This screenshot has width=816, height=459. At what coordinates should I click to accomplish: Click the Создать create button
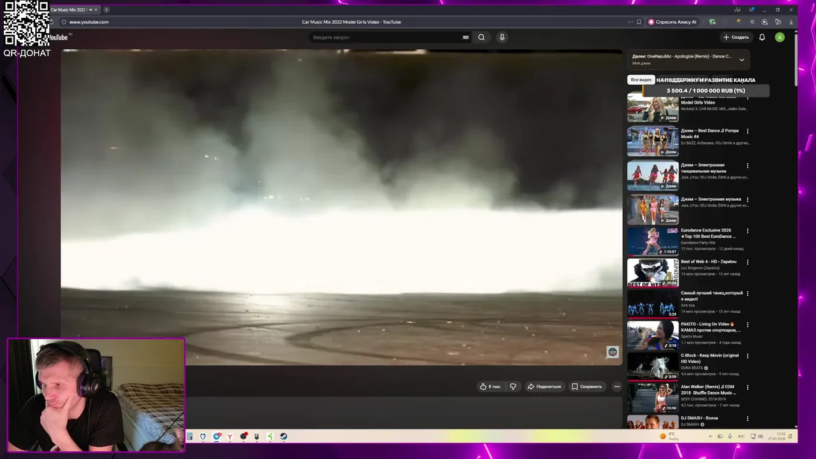736,37
